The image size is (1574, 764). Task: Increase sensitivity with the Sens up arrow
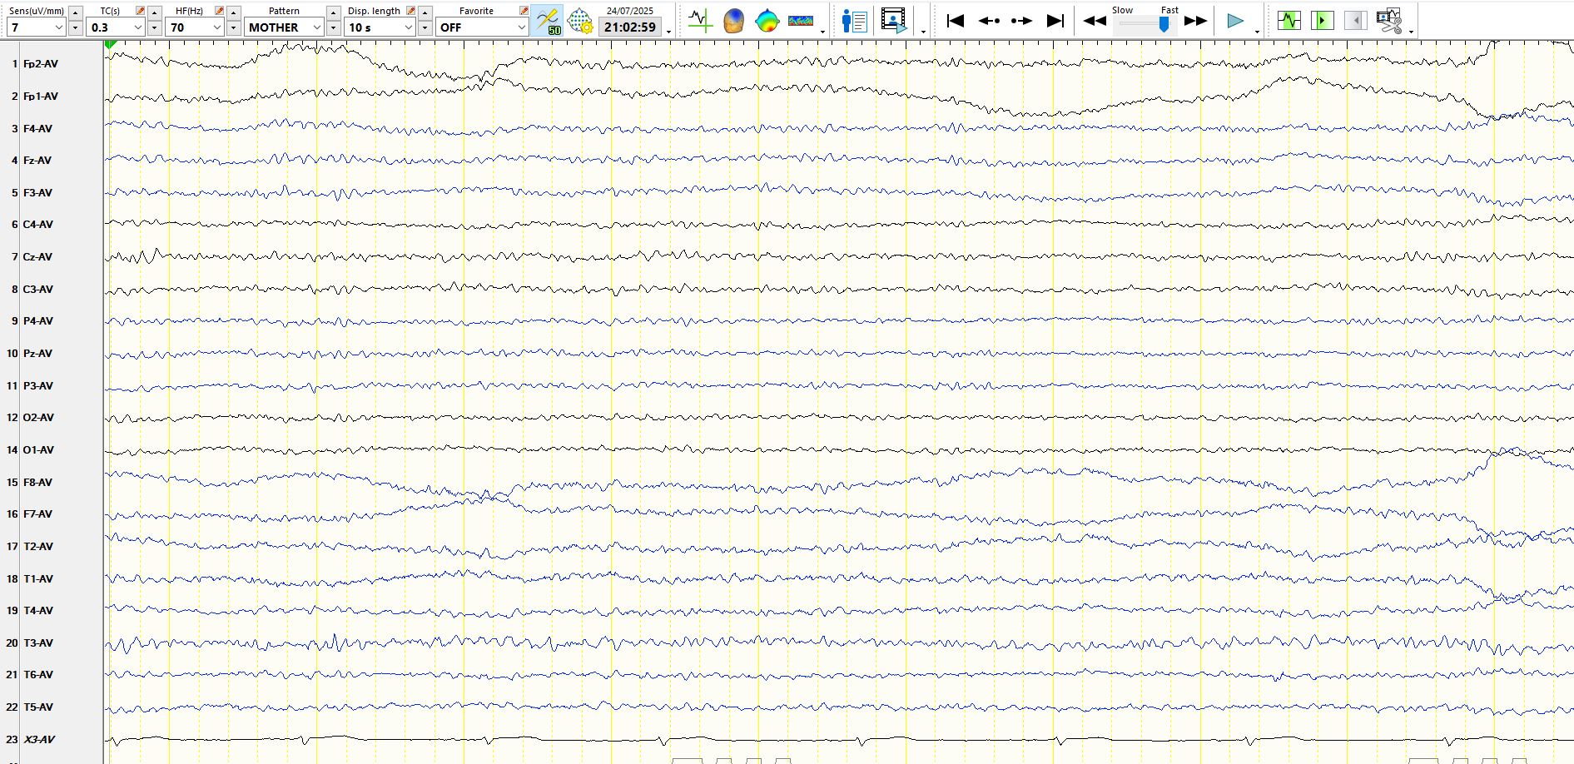[x=75, y=12]
